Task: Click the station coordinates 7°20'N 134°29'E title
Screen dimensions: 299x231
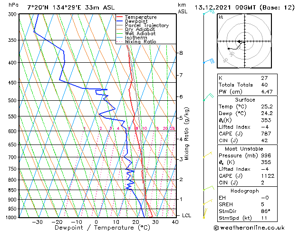Action: pyautogui.click(x=71, y=8)
